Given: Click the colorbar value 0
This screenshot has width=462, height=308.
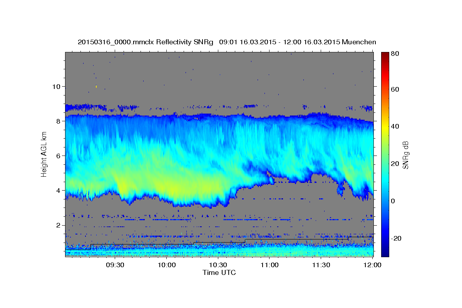Looking at the screenshot, I should [x=393, y=201].
